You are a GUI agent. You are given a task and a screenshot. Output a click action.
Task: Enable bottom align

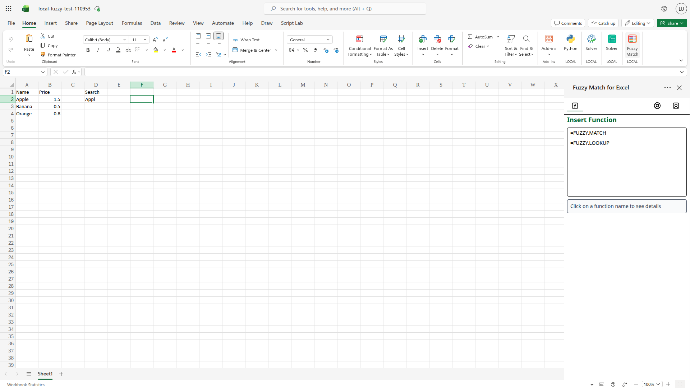tap(218, 36)
